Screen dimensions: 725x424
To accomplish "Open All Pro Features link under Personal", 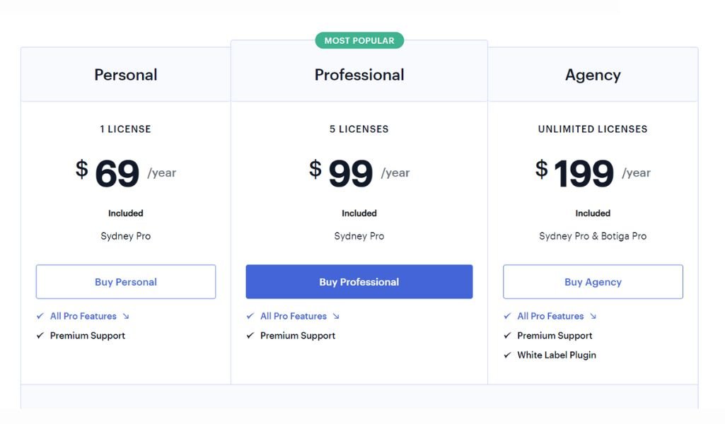I will (83, 317).
